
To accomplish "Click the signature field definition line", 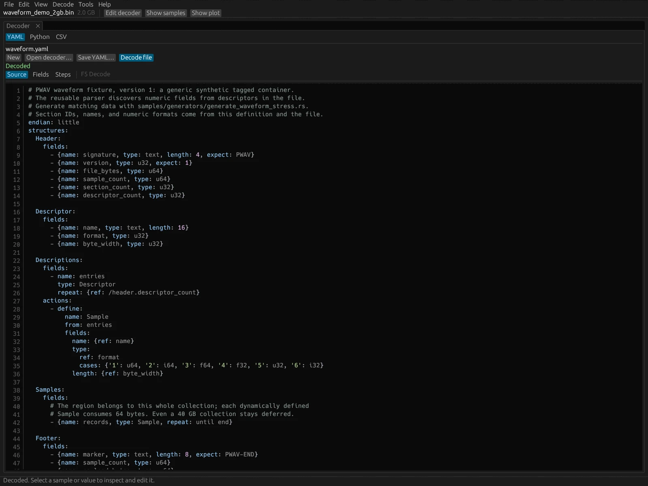I will click(x=152, y=155).
